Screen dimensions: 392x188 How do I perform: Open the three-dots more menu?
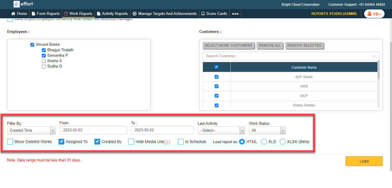(x=235, y=14)
